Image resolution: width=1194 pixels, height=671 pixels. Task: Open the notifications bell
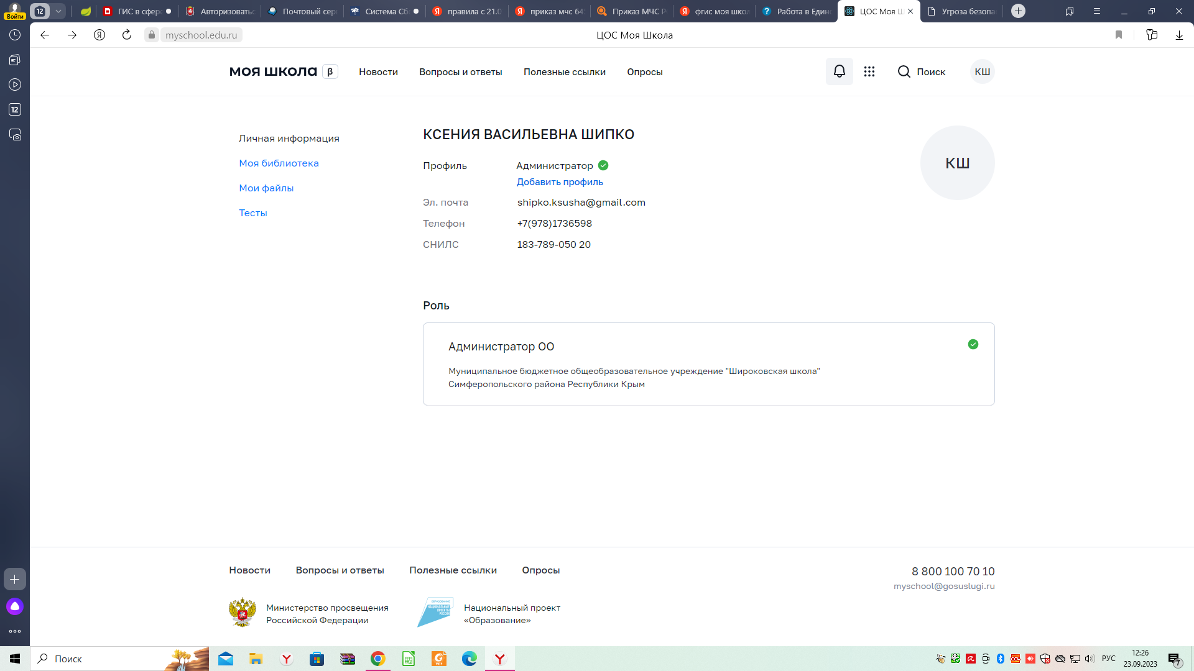[x=839, y=71]
